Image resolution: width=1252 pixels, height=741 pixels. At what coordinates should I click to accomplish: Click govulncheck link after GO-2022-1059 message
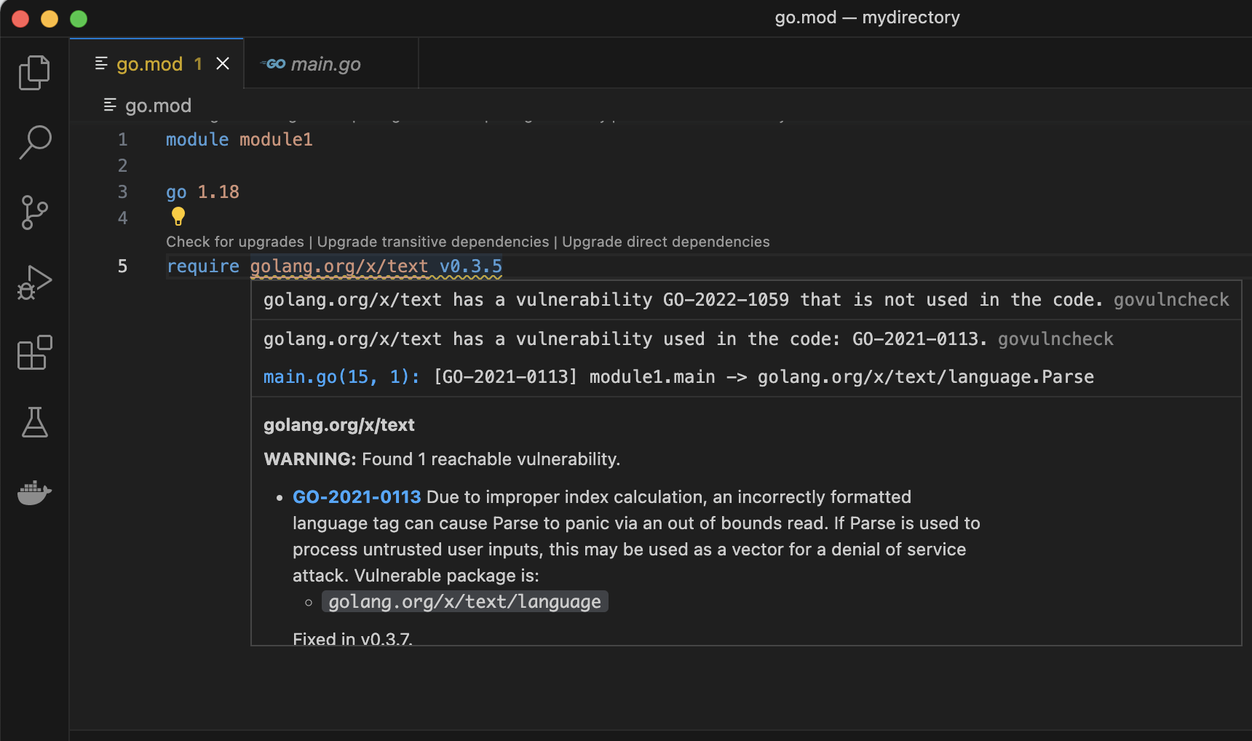1170,299
